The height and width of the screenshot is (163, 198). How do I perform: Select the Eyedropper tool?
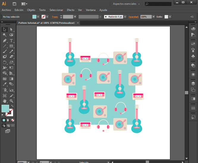click(x=5, y=84)
